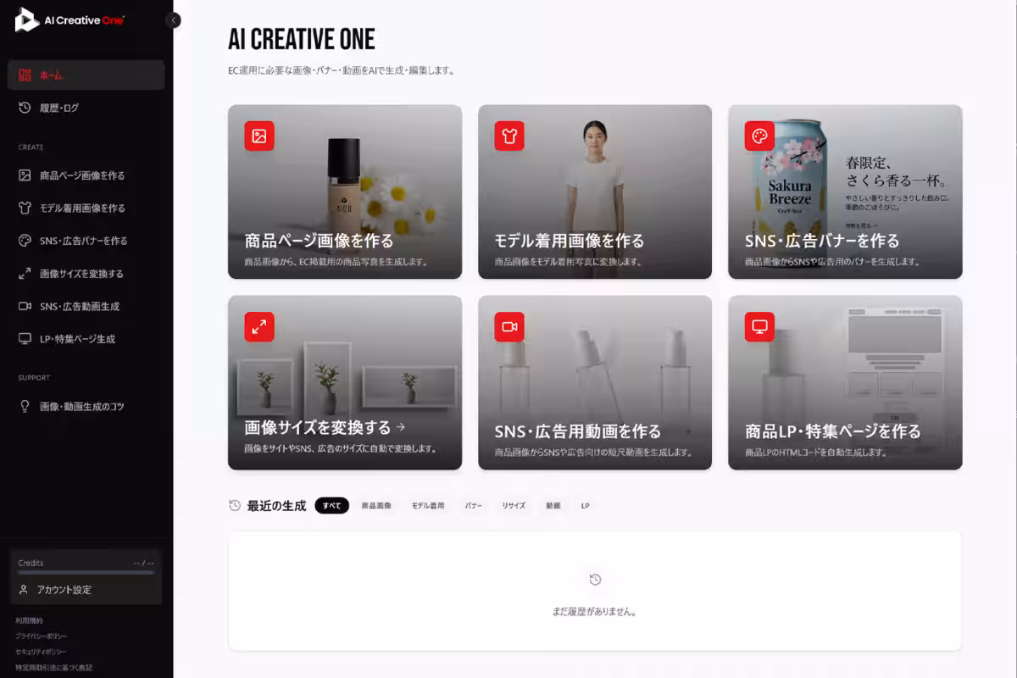Click the AI Creative One logo icon
1017x678 pixels.
27,19
